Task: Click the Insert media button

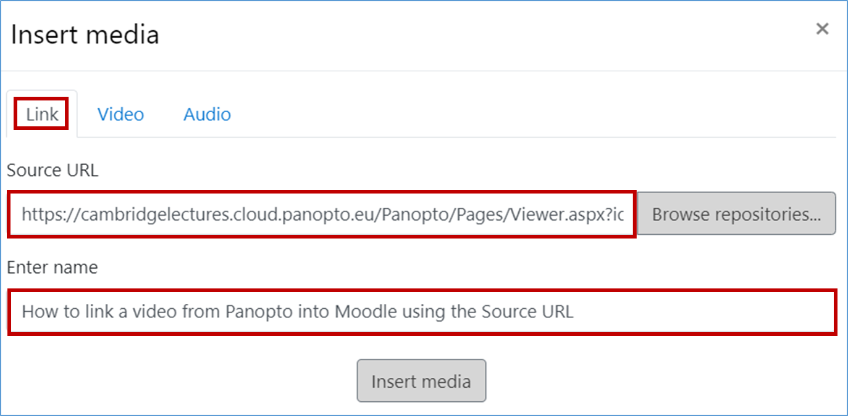Action: [x=421, y=381]
